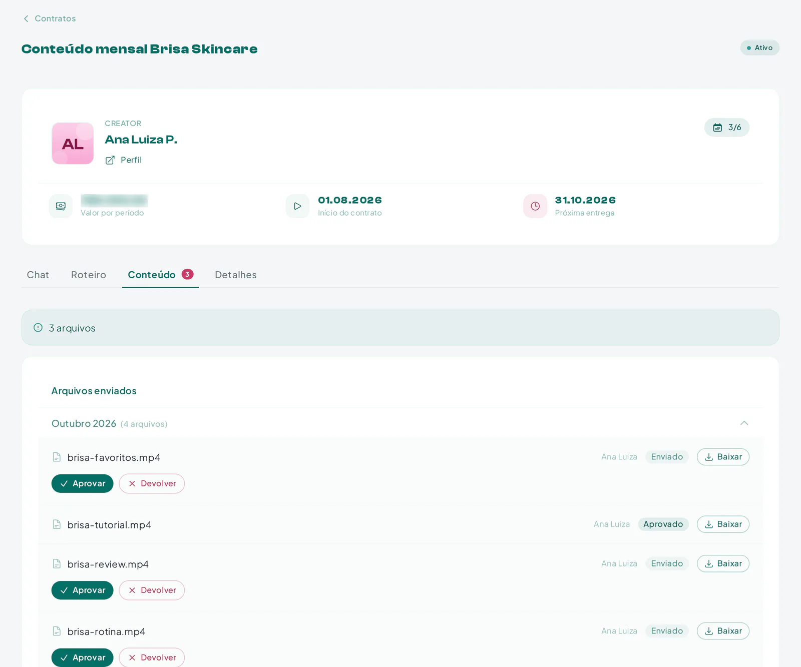Viewport: 801px width, 667px height.
Task: Click the file icon next to brisa-favoritos.mp4
Action: pos(57,457)
